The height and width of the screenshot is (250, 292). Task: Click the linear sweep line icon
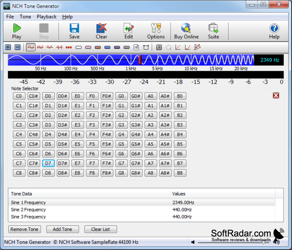[178, 47]
